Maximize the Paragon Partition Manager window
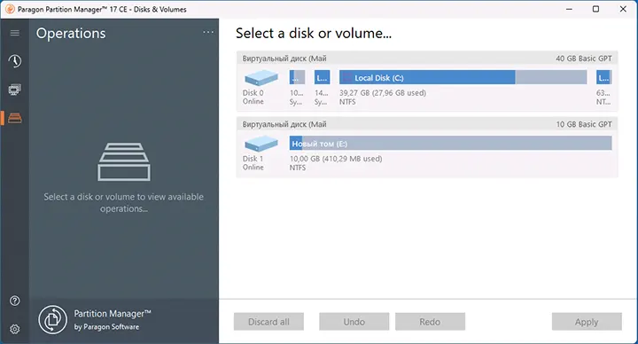 pos(595,9)
